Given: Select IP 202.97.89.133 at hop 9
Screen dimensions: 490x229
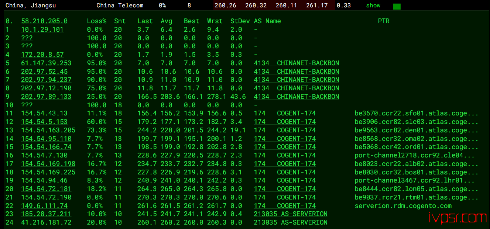Looking at the screenshot, I should (46, 97).
